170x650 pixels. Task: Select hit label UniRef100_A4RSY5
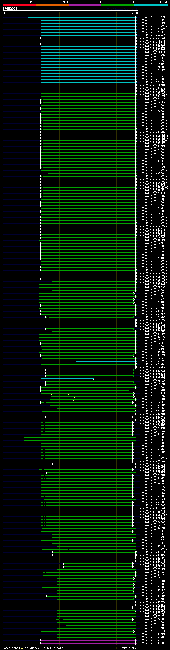click(152, 88)
